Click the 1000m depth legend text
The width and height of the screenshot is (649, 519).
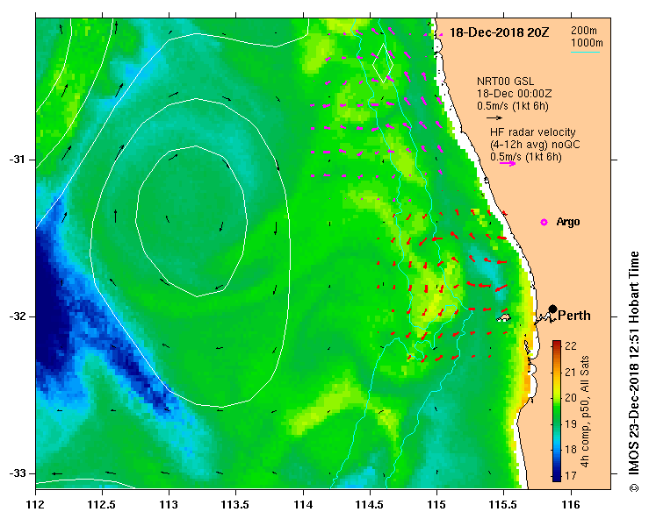click(587, 43)
